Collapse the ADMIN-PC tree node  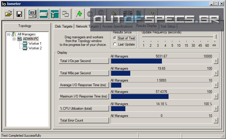click(x=14, y=39)
